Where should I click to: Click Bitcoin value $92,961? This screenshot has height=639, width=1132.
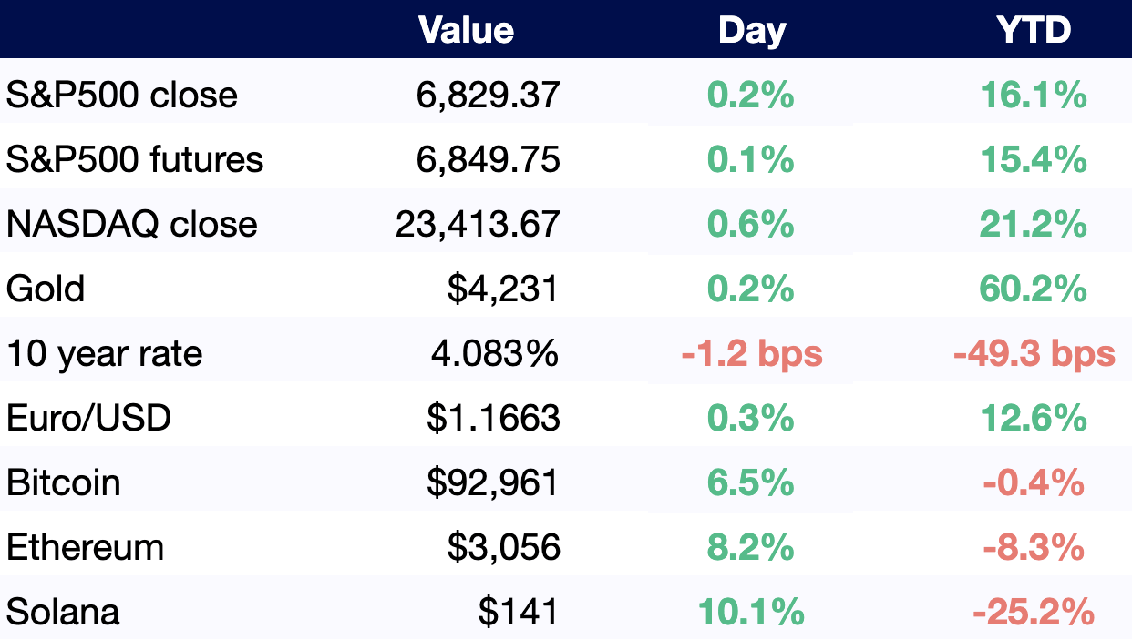[493, 482]
